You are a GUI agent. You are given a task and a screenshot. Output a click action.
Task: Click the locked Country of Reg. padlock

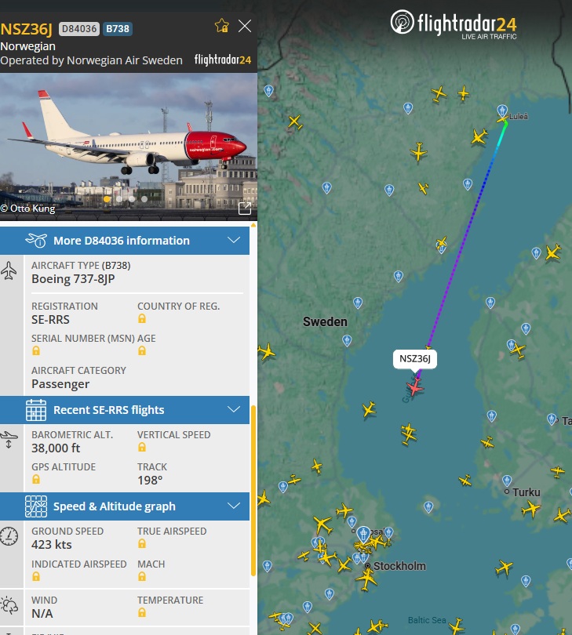tap(142, 318)
